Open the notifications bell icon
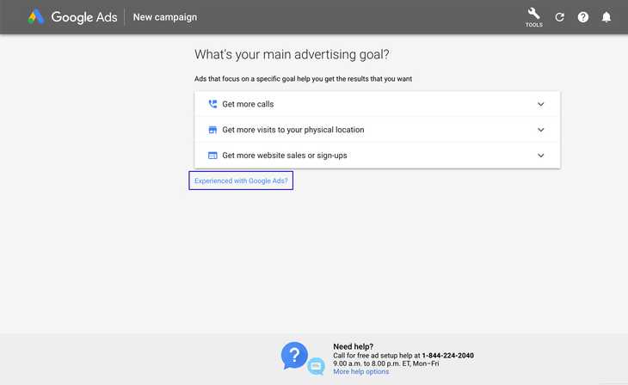628x385 pixels. click(606, 17)
